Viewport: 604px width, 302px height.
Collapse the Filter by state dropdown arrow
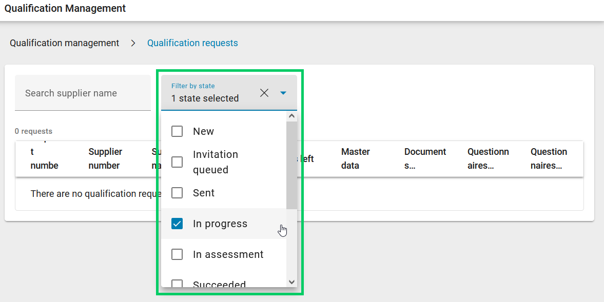coord(283,93)
